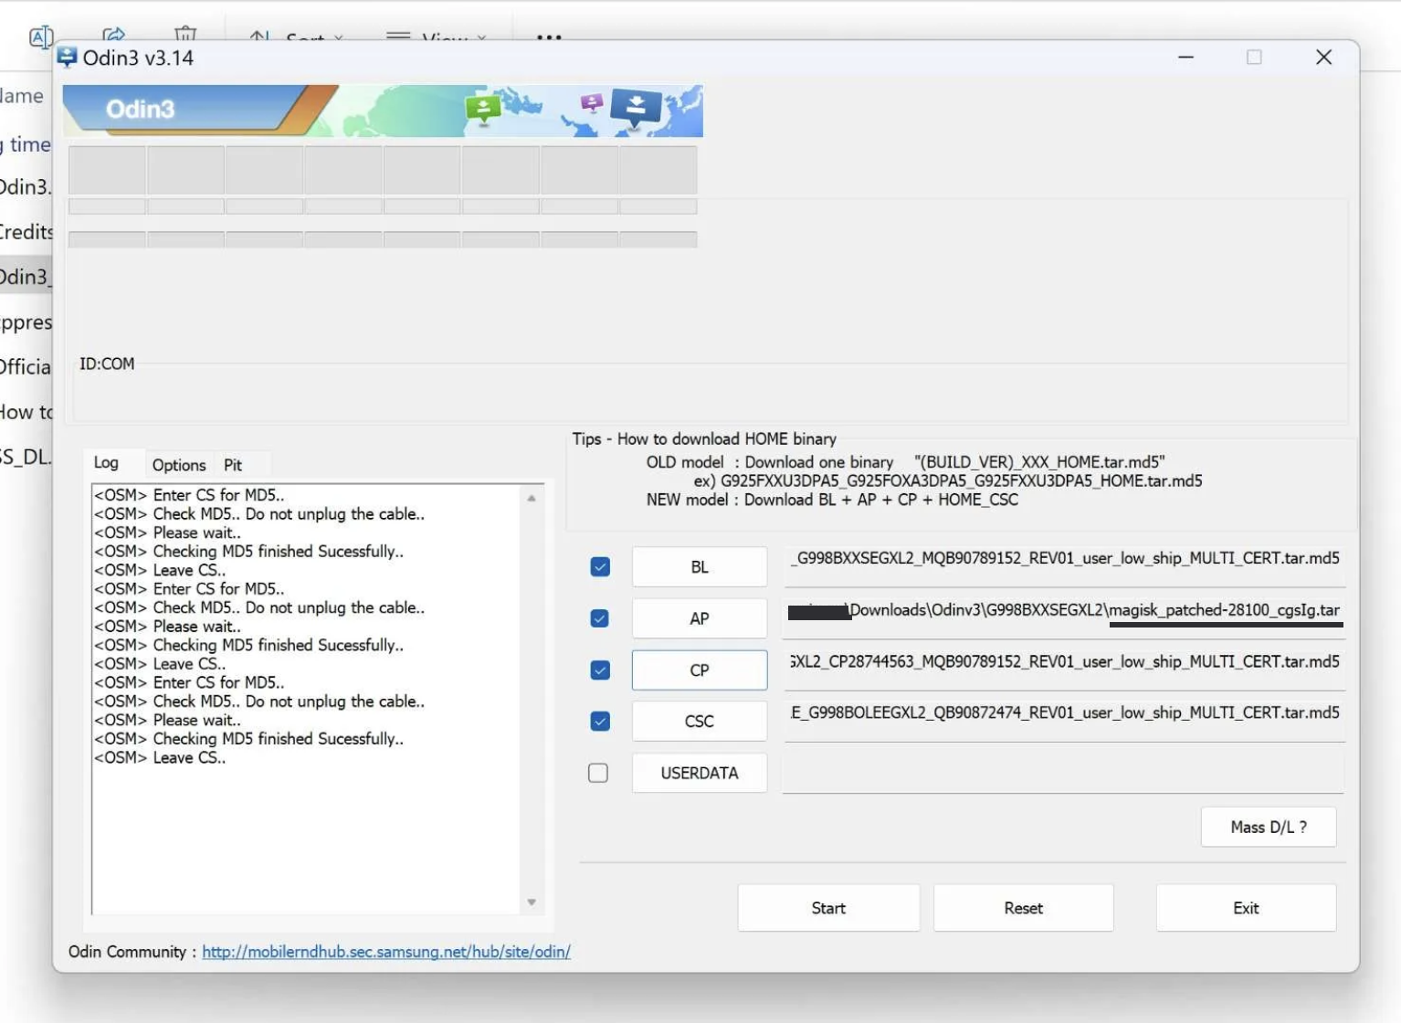This screenshot has width=1401, height=1023.
Task: Click the Share icon in File Explorer toolbar
Action: [x=114, y=35]
